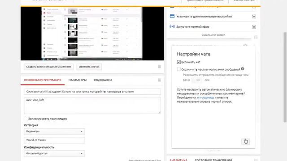
Task: Click the stream title field 'Сжигаем стул!!!'
Action: click(92, 92)
